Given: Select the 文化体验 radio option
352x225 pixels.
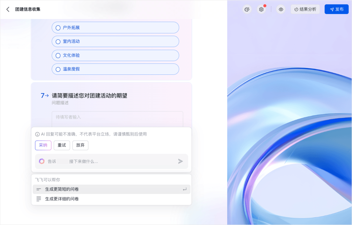Looking at the screenshot, I should click(115, 55).
